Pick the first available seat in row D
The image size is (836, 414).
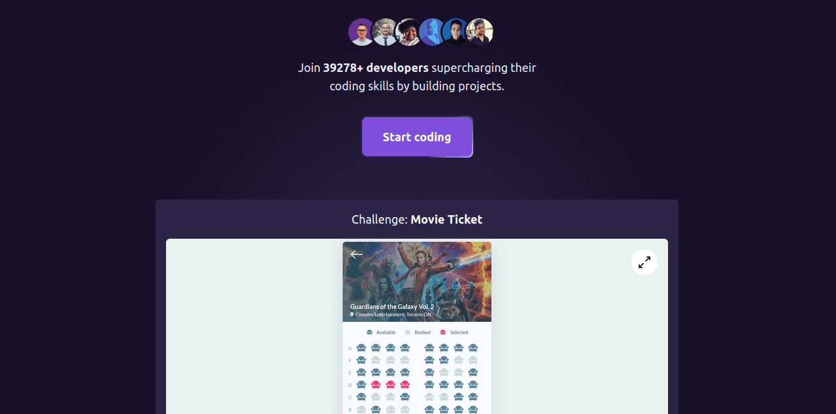pos(361,385)
